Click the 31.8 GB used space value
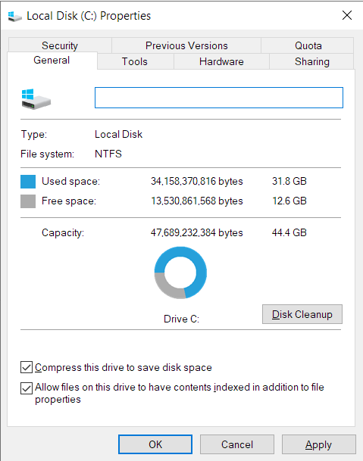The image size is (363, 461). tap(289, 181)
